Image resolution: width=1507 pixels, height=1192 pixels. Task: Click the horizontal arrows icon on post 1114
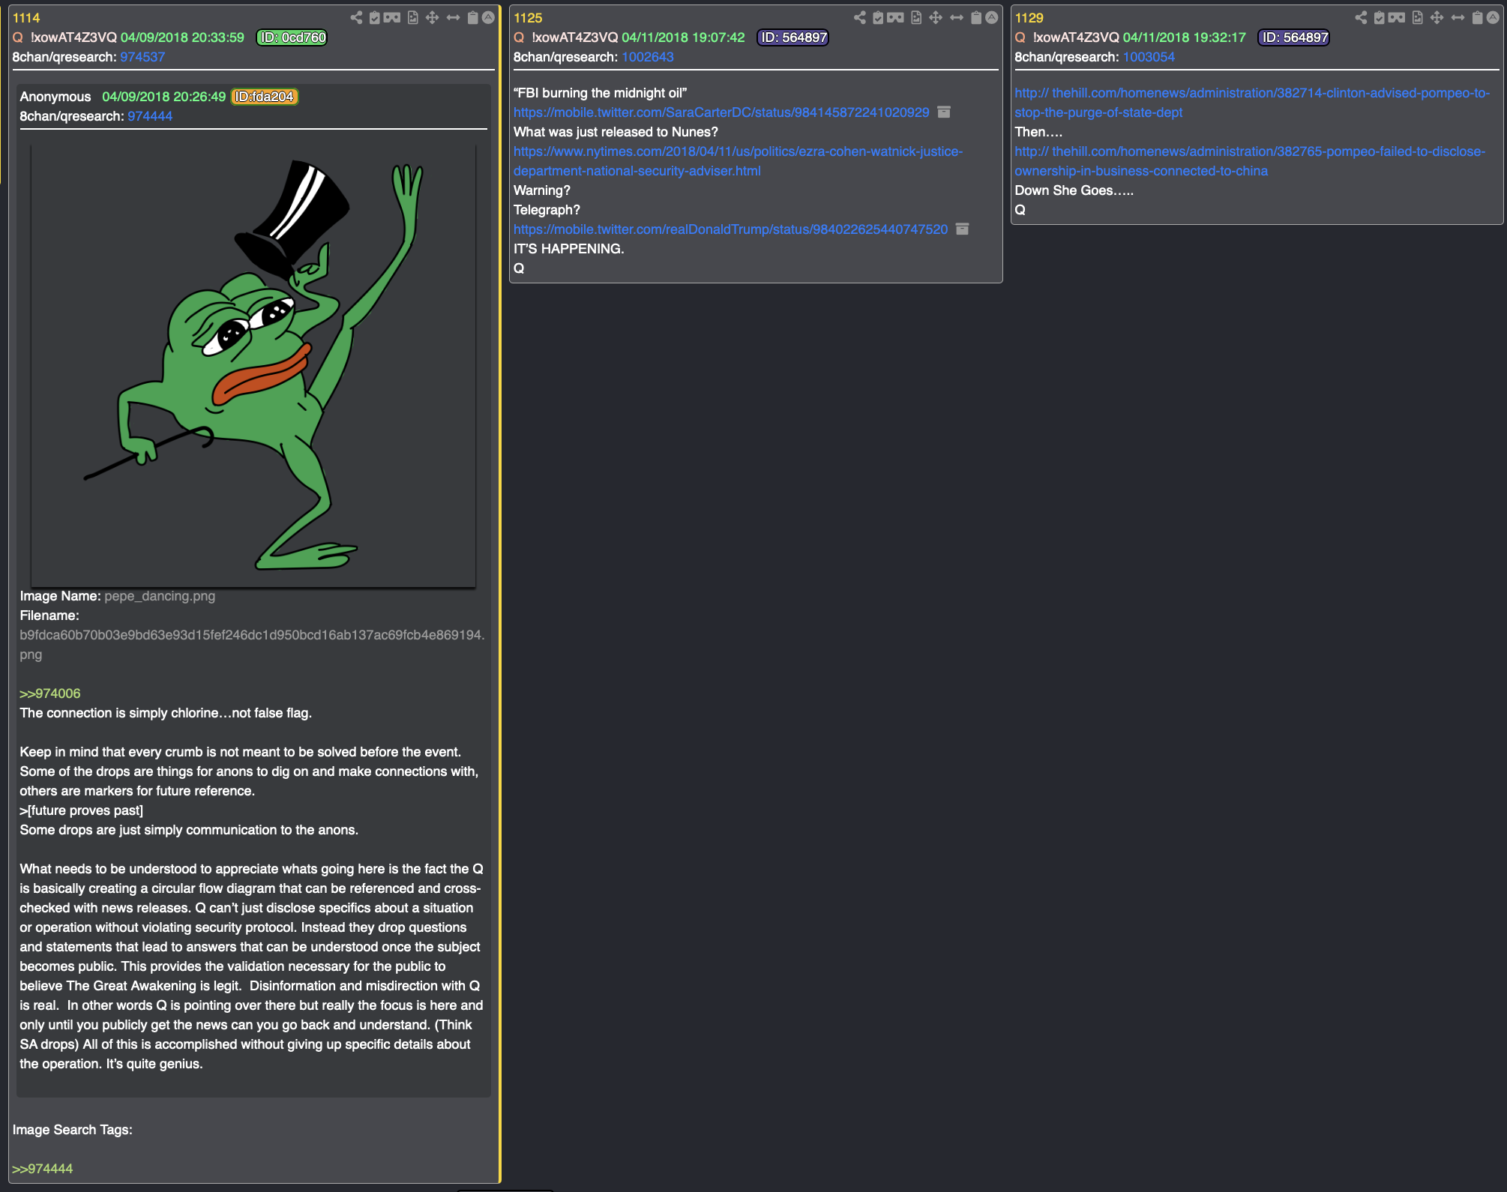(453, 17)
